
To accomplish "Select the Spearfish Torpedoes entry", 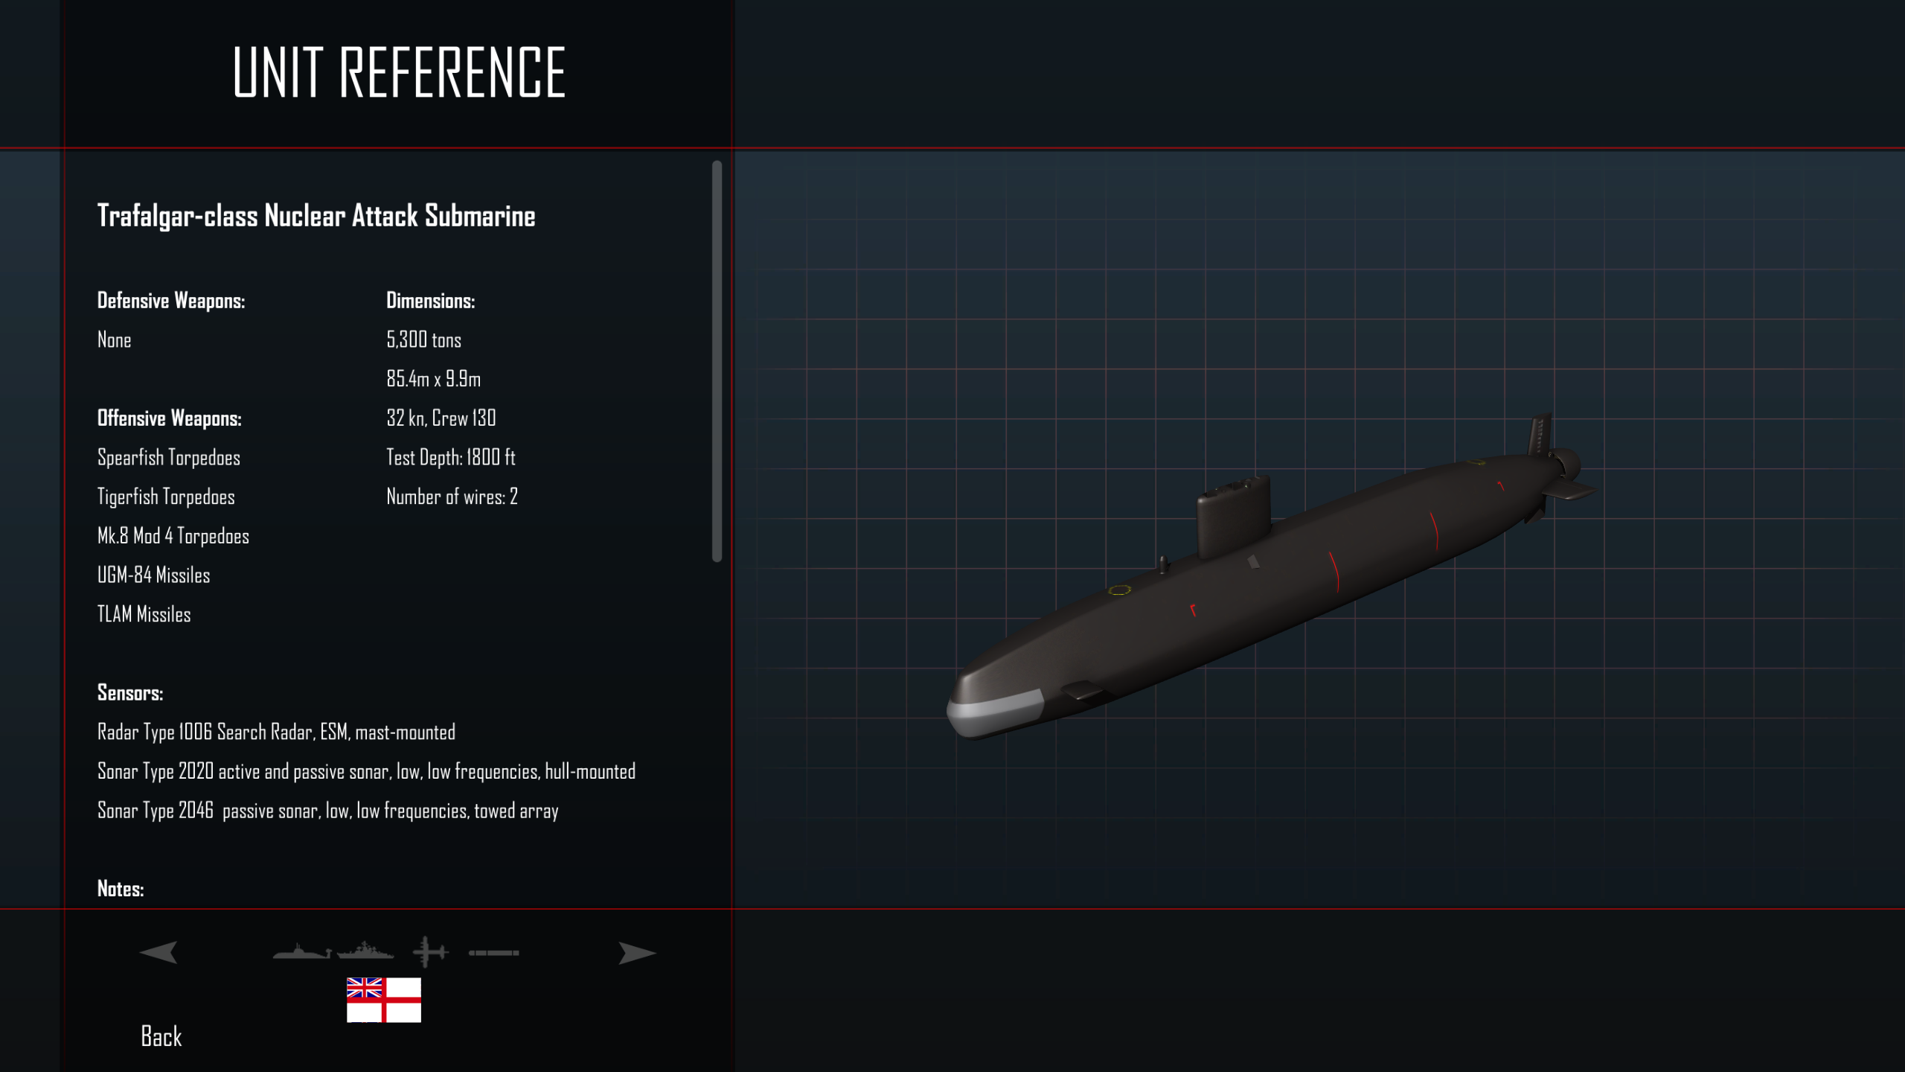I will click(x=169, y=457).
